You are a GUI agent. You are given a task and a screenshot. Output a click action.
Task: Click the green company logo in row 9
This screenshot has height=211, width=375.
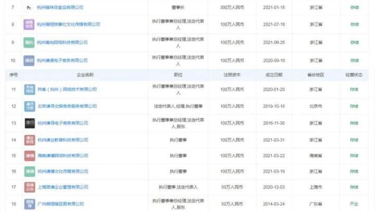[x=29, y=43]
